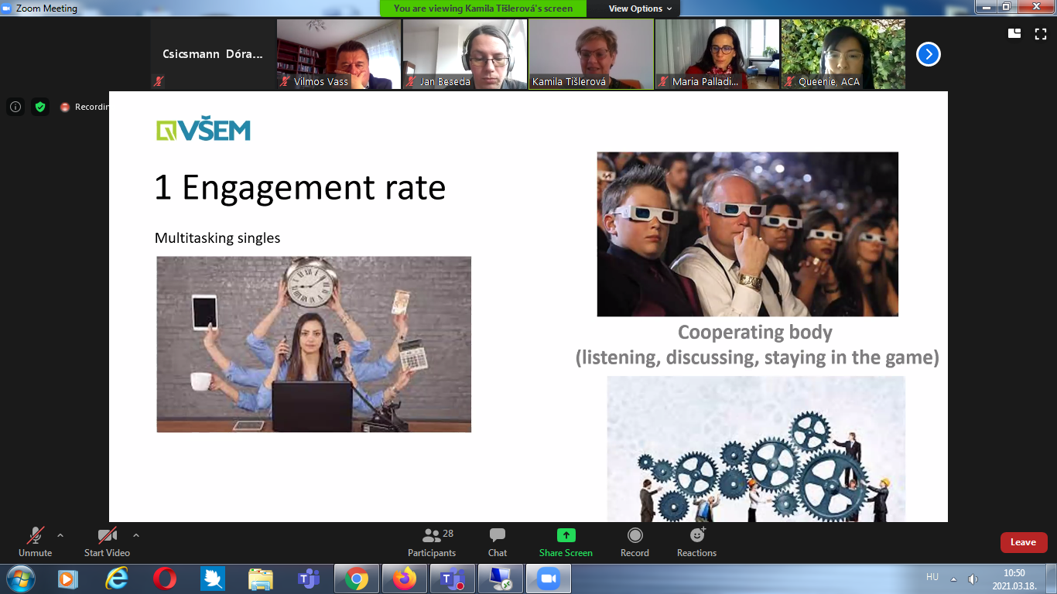Select Jan Beseda's video thumbnail
This screenshot has height=594, width=1057.
(465, 54)
